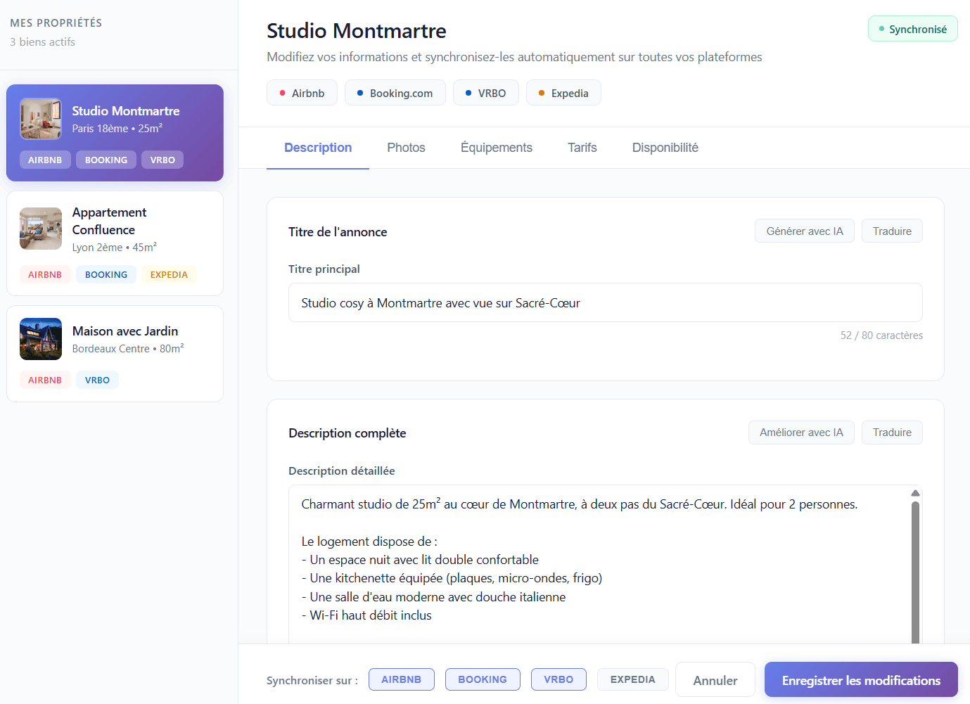Select the Appartement Confluence property title
Viewport: 970px width, 704px height.
pyautogui.click(x=110, y=221)
